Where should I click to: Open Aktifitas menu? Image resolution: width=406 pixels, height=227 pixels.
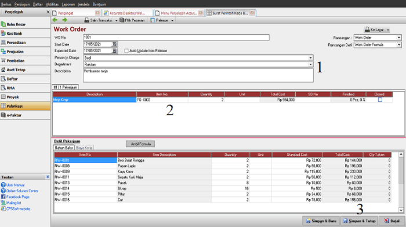click(x=52, y=4)
